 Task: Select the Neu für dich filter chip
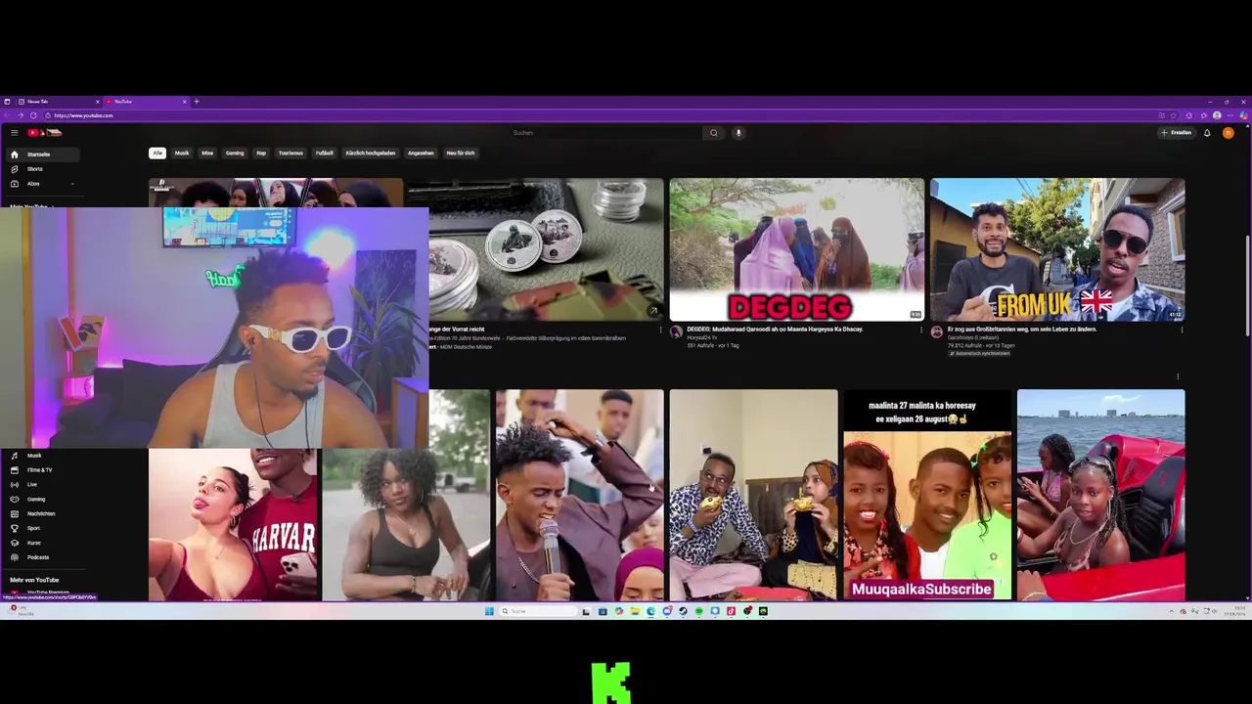461,153
